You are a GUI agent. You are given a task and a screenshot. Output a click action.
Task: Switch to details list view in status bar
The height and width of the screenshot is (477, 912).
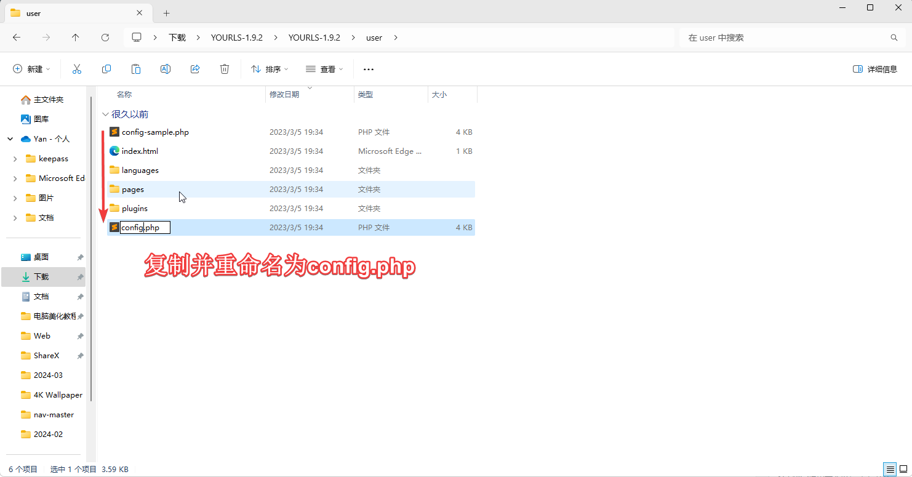[890, 469]
